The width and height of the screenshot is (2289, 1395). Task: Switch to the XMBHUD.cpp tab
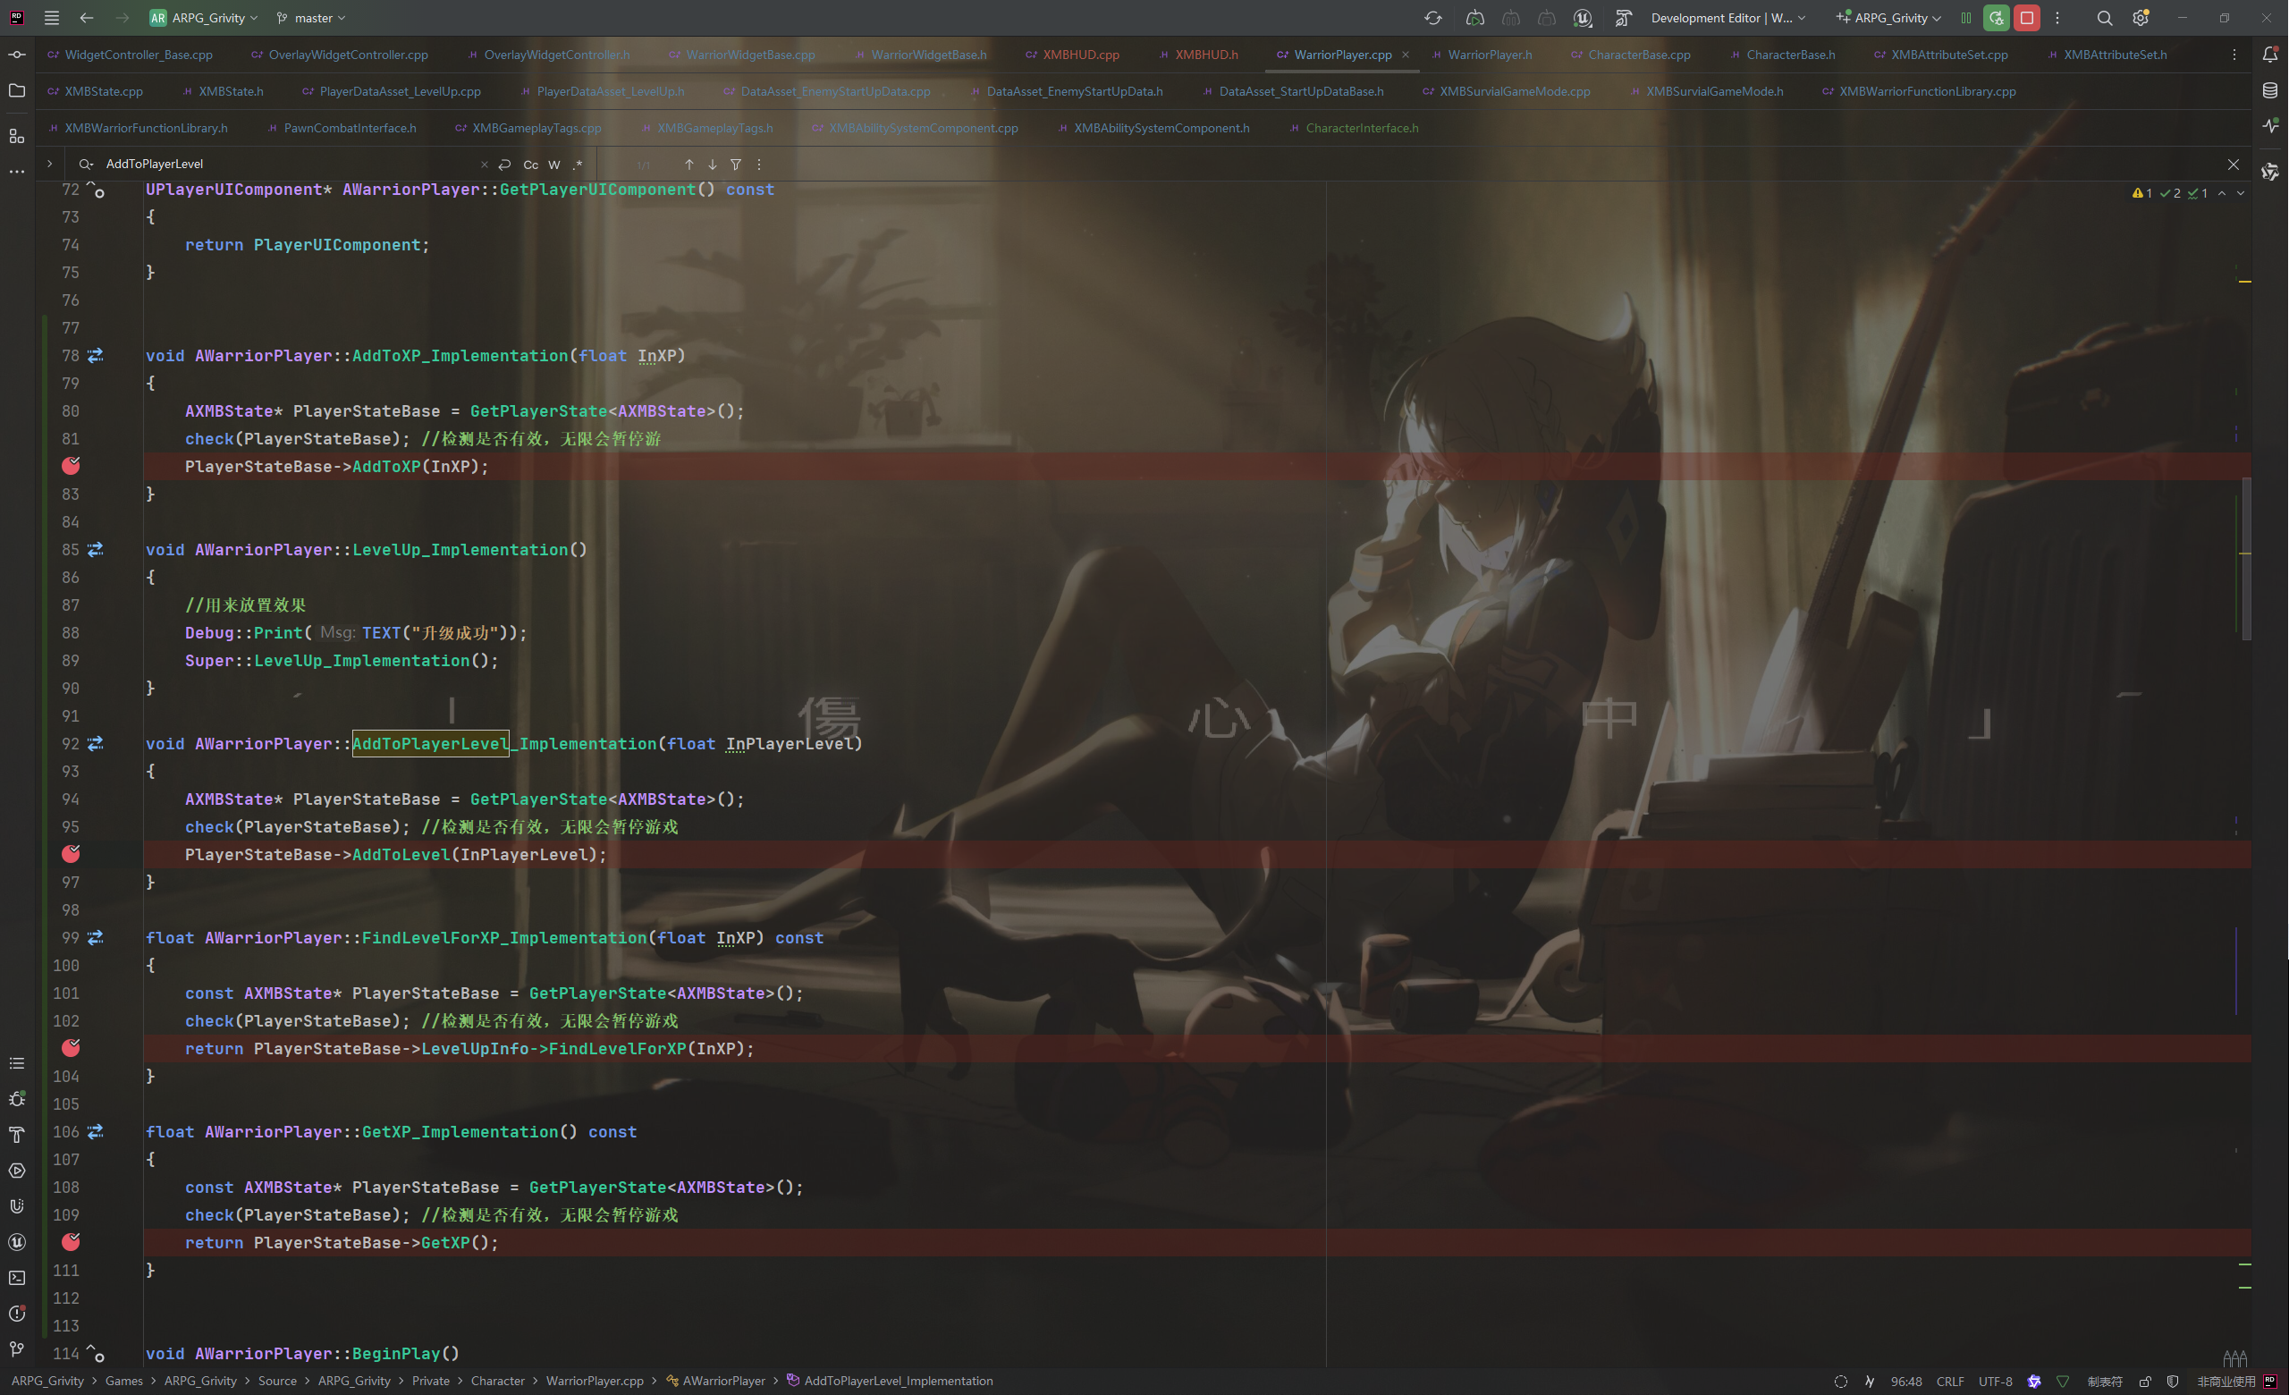click(x=1073, y=55)
